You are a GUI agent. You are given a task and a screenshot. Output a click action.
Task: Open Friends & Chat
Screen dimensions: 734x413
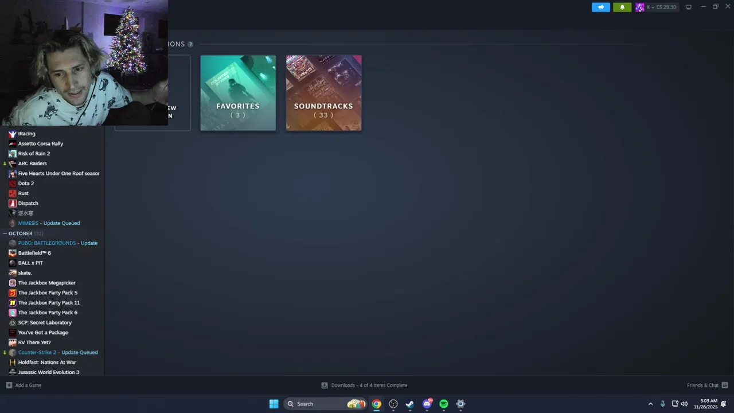tap(707, 385)
